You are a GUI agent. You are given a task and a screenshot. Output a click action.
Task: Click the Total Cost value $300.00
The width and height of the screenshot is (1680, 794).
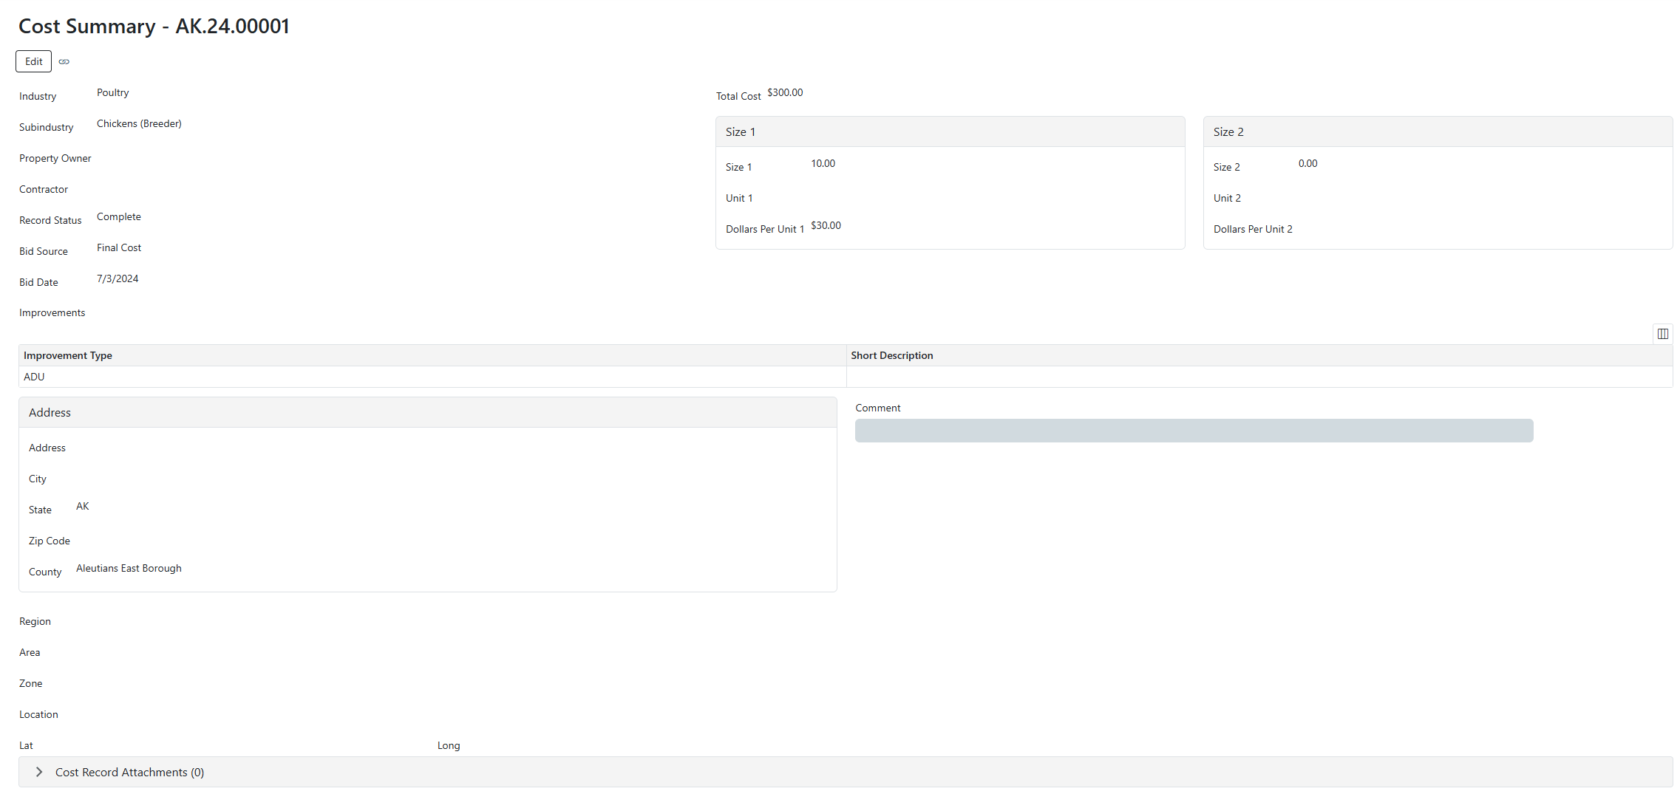click(x=784, y=92)
